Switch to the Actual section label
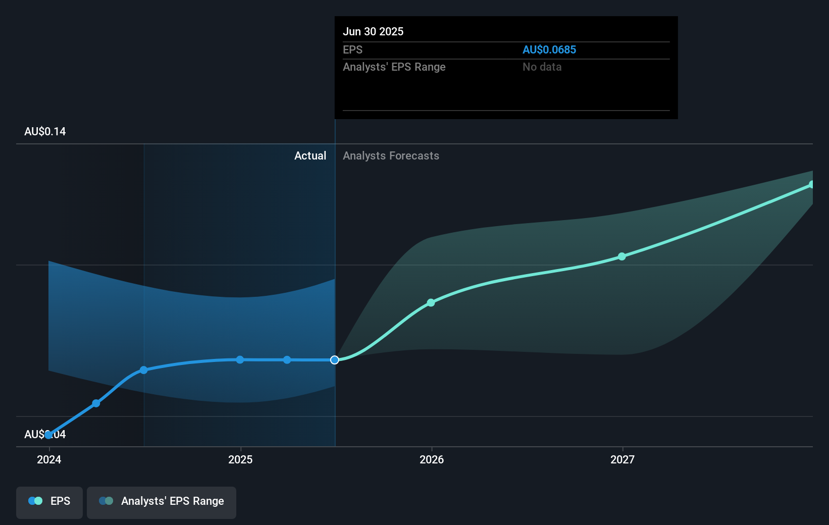829x525 pixels. (x=310, y=155)
